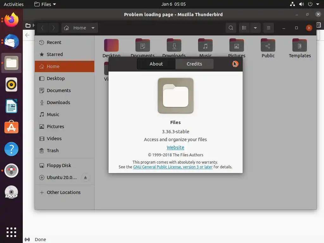This screenshot has width=324, height=243.
Task: Select Music in the sidebar
Action: tap(65, 115)
